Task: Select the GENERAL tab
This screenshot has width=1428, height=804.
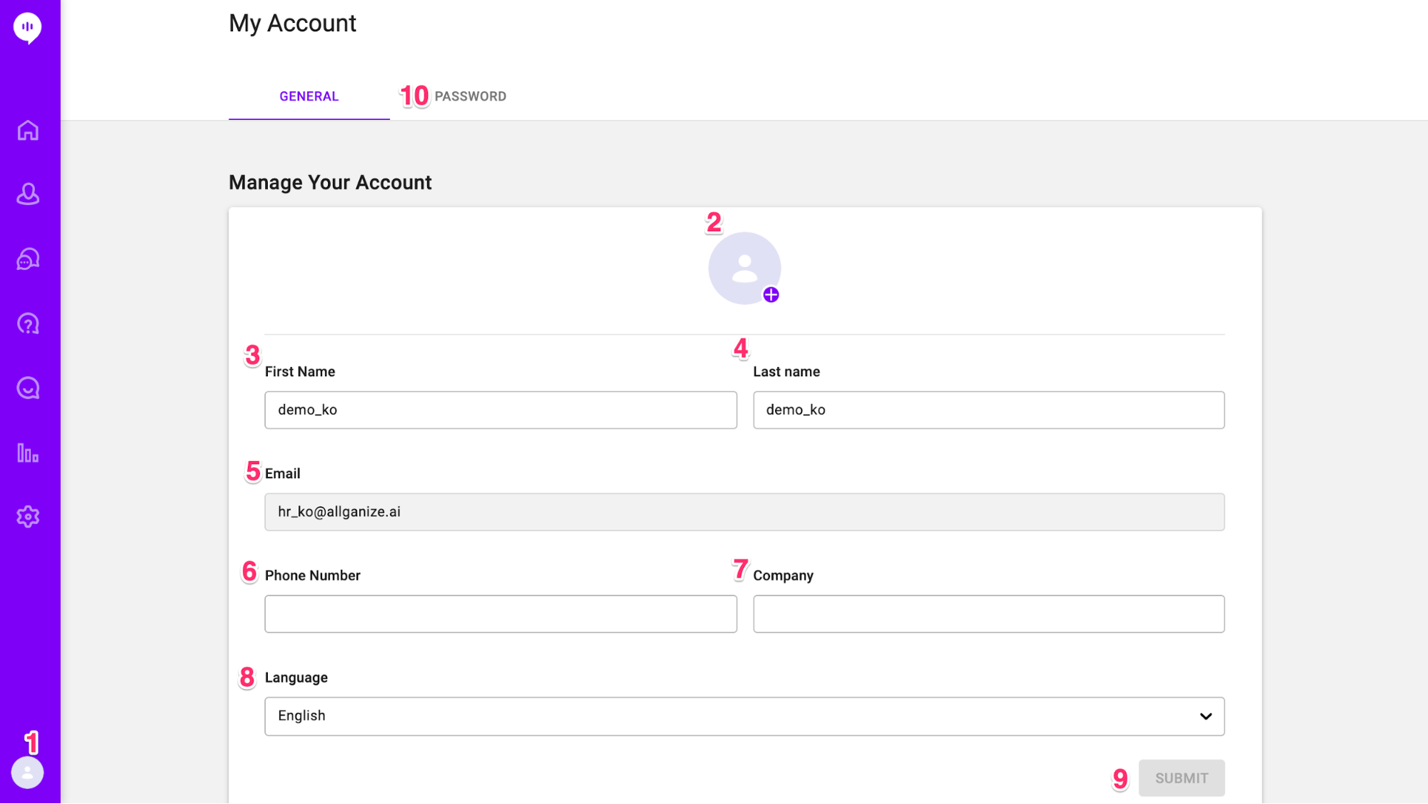Action: click(x=309, y=96)
